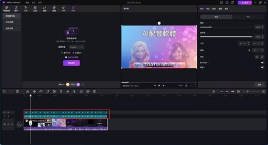Toggle the purple checkbox above generate button
Image resolution: width=268 pixels, height=145 pixels.
coord(66,57)
